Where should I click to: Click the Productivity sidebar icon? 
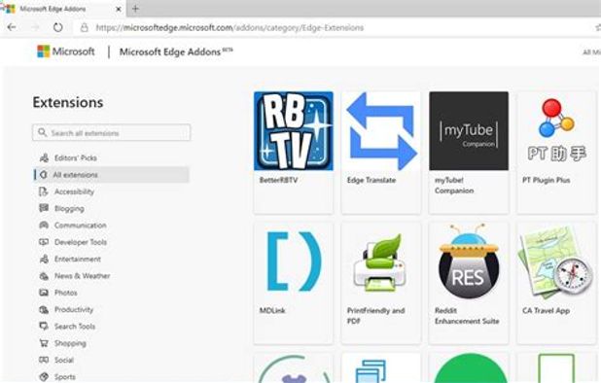(x=44, y=309)
